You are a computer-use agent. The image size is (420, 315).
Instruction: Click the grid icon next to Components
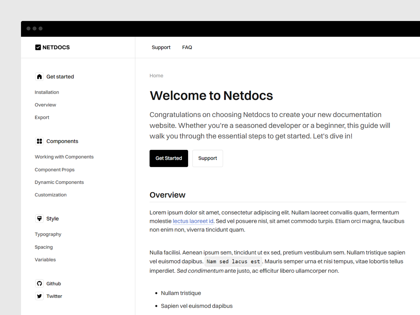click(x=39, y=141)
